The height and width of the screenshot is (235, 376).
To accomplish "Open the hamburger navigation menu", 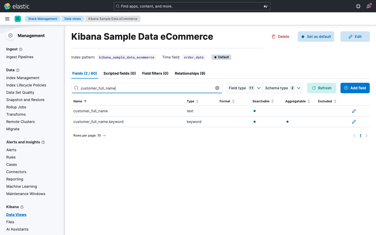I will coord(7,19).
